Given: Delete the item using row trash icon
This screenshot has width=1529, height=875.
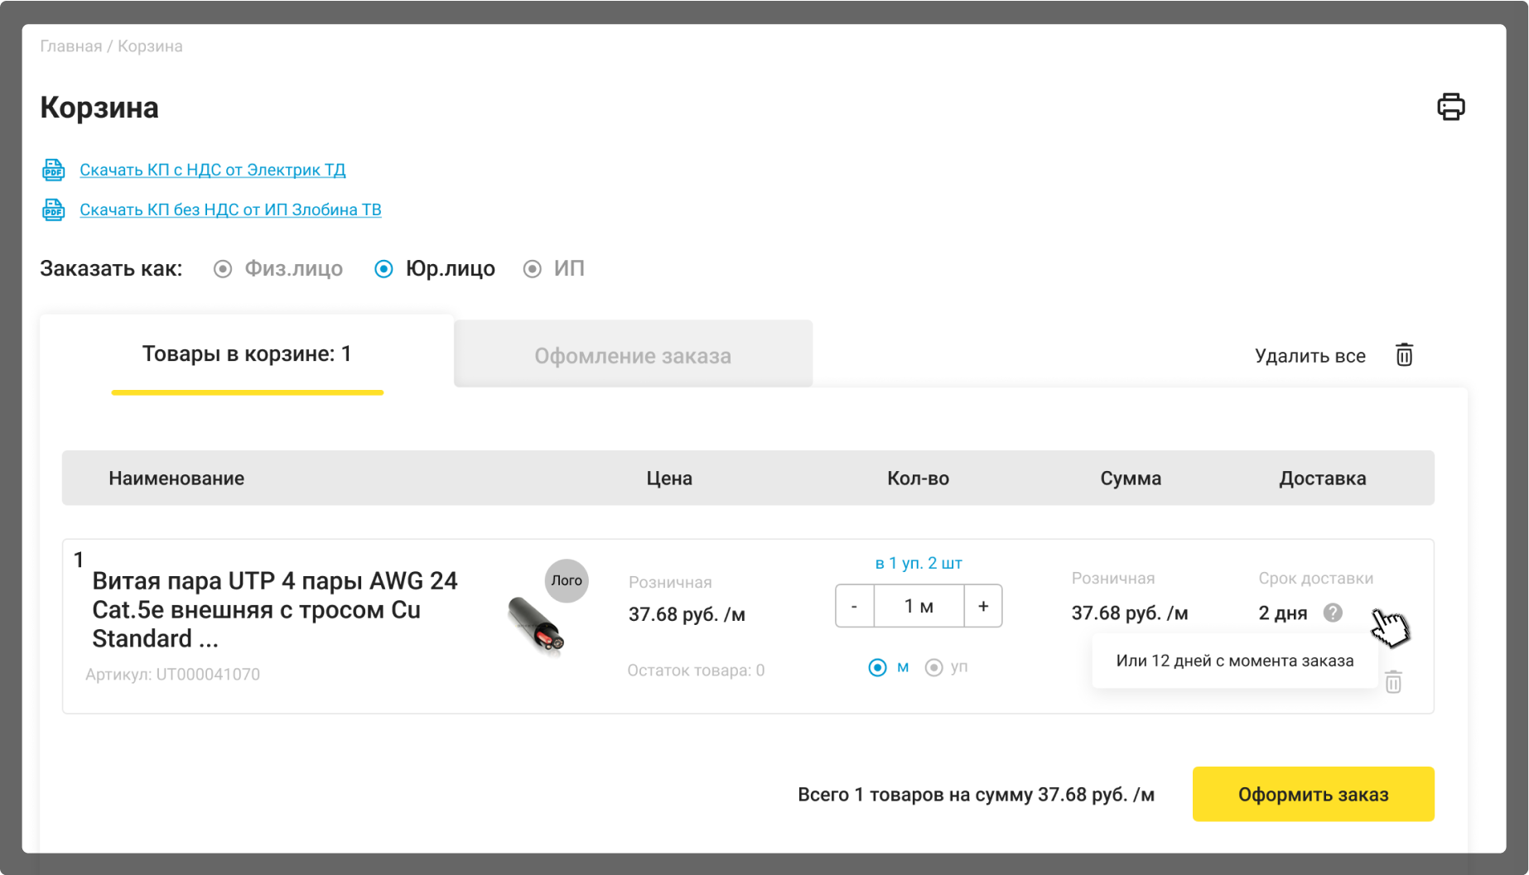Looking at the screenshot, I should 1393,682.
